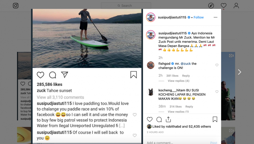Click the Search field in header
Screen dimensions: 254x144
pyautogui.click(x=126, y=6)
